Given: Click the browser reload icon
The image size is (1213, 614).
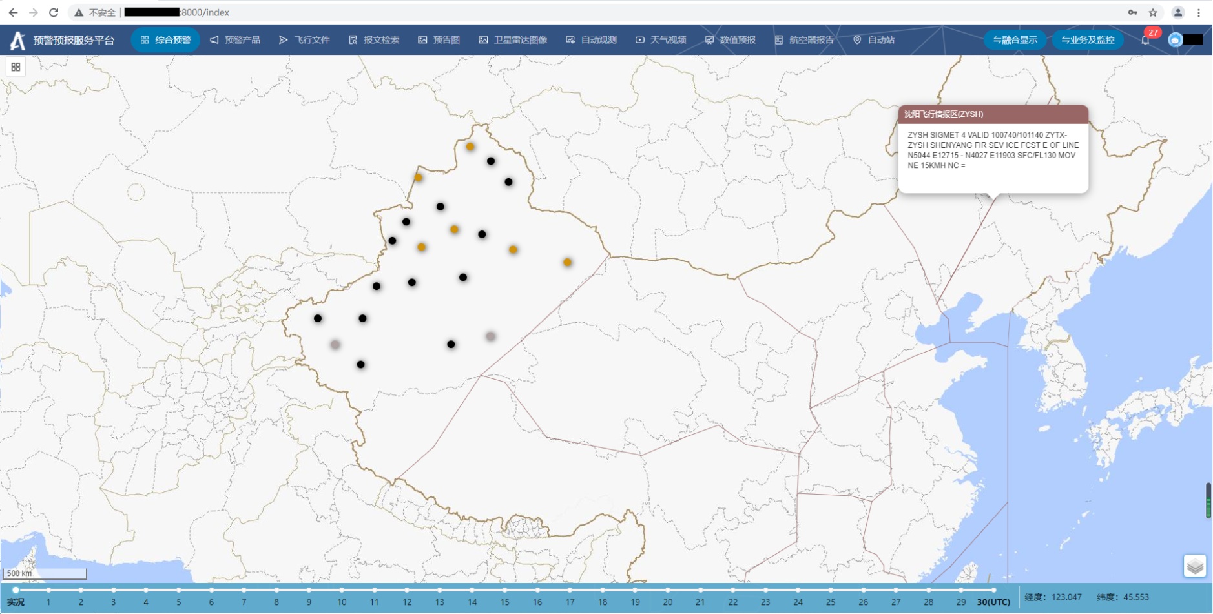Looking at the screenshot, I should pyautogui.click(x=54, y=12).
